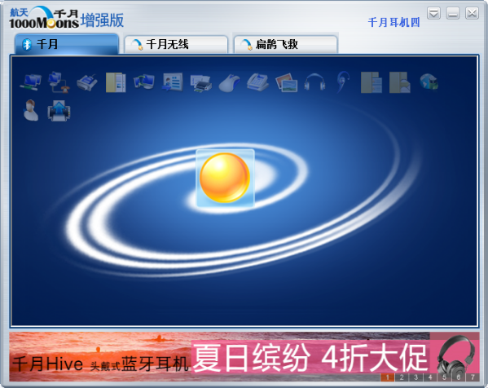Screen dimensions: 488x388
Task: Click the Bluetooth mouse device icon
Action: [230, 83]
